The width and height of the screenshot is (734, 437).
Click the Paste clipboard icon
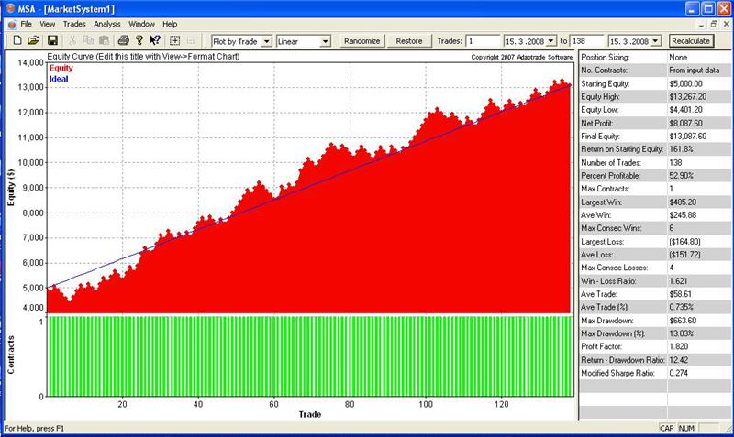click(x=104, y=40)
